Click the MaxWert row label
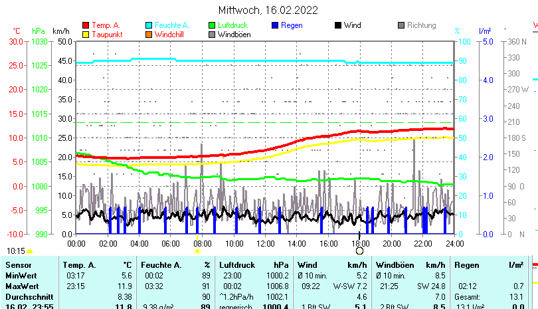Image resolution: width=538 pixels, height=309 pixels. click(21, 286)
